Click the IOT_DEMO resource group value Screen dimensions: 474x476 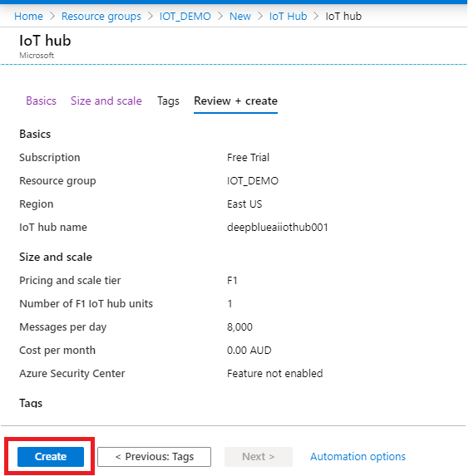tap(253, 181)
